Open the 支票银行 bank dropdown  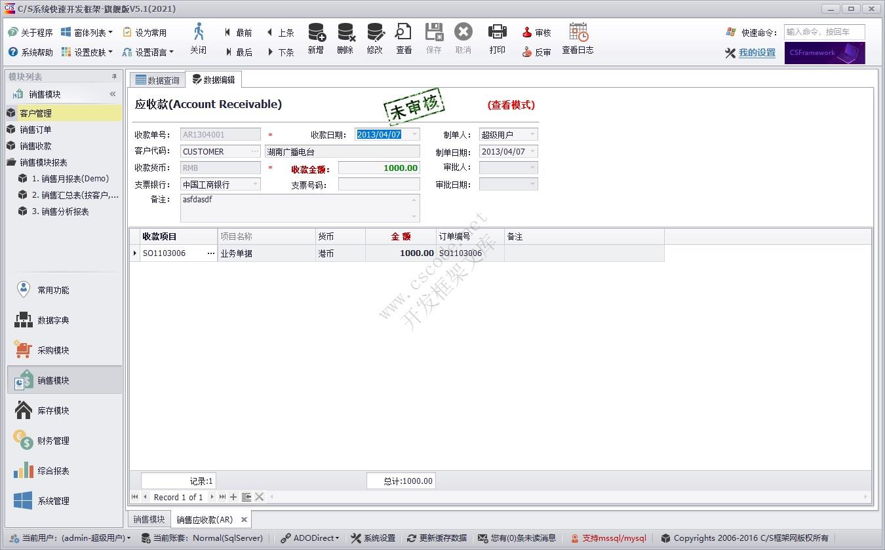[x=256, y=184]
